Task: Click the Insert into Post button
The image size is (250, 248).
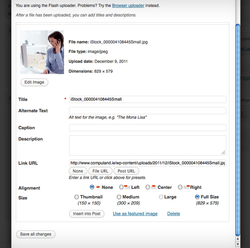Action: coord(86,213)
